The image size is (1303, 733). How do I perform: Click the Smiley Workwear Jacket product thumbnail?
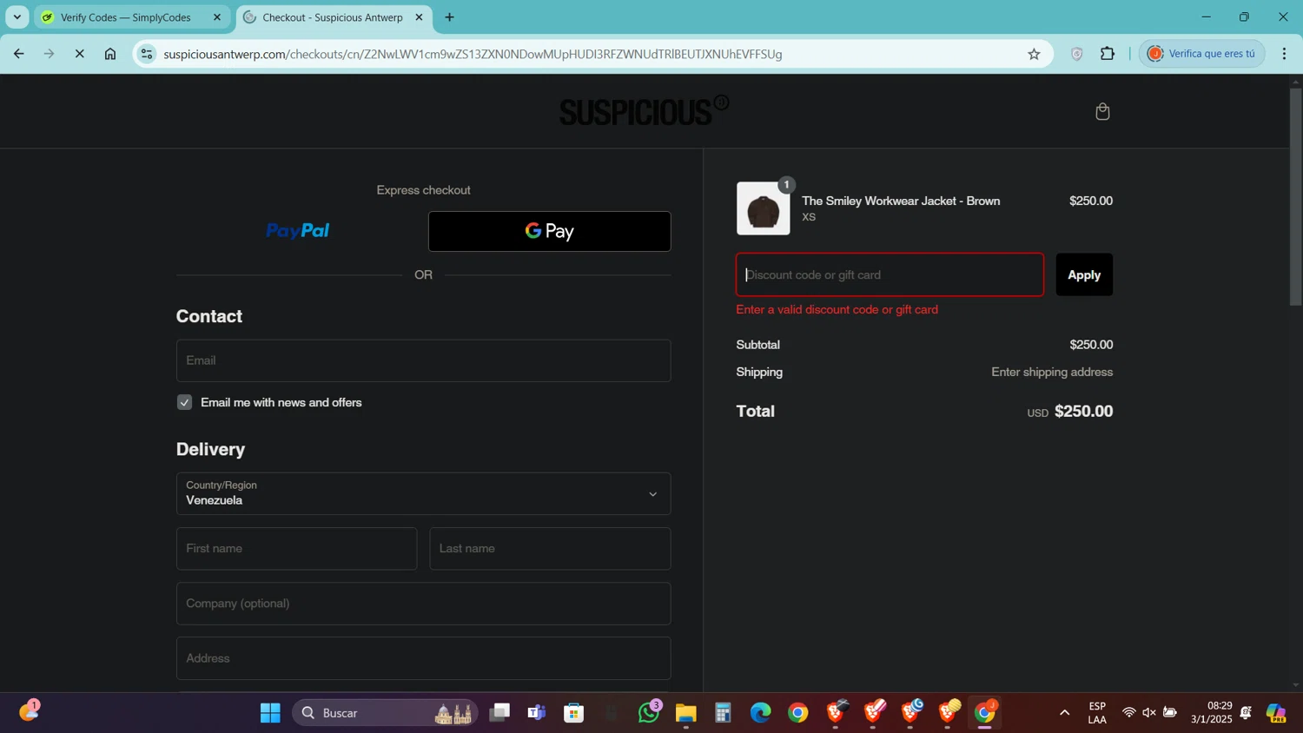click(763, 208)
